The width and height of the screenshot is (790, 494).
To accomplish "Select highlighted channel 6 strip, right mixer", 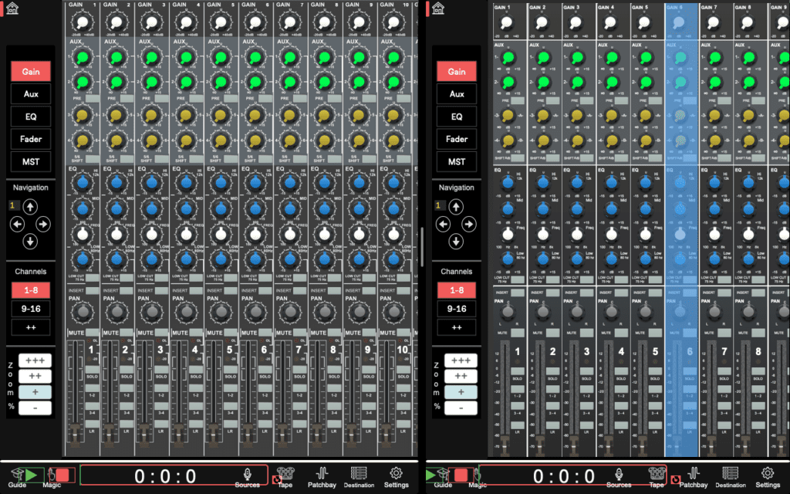I will click(x=681, y=229).
